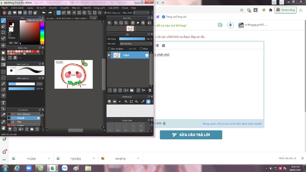Zoom in on the navigator panel
This screenshot has width=306, height=172.
[x=116, y=23]
